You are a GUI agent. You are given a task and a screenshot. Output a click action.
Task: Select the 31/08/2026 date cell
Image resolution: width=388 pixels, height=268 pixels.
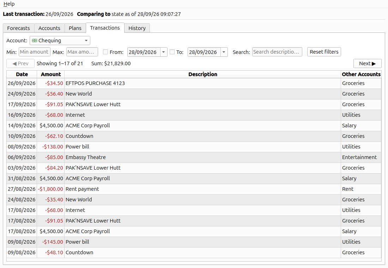tap(22, 178)
